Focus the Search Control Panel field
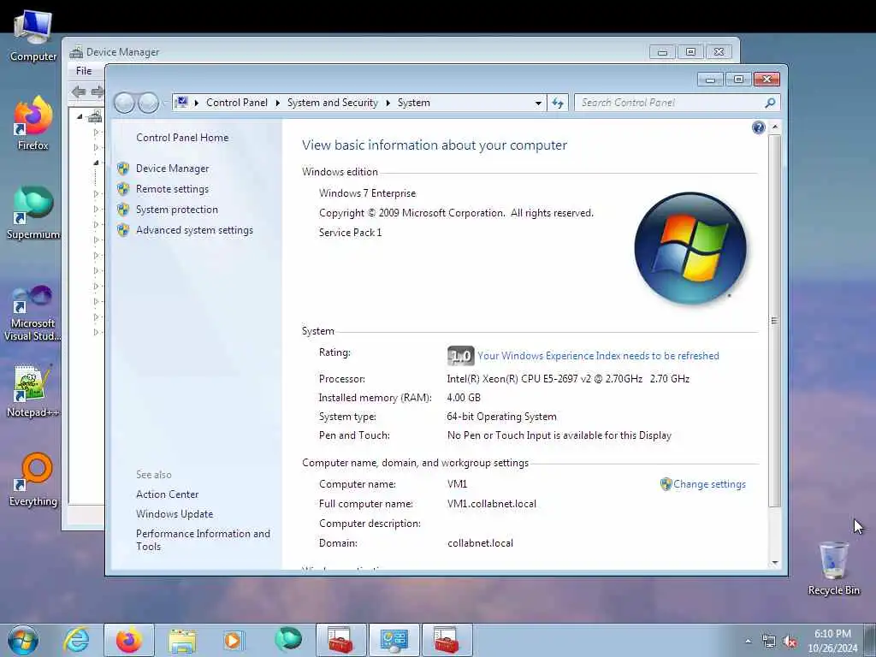This screenshot has width=876, height=657. coord(671,103)
